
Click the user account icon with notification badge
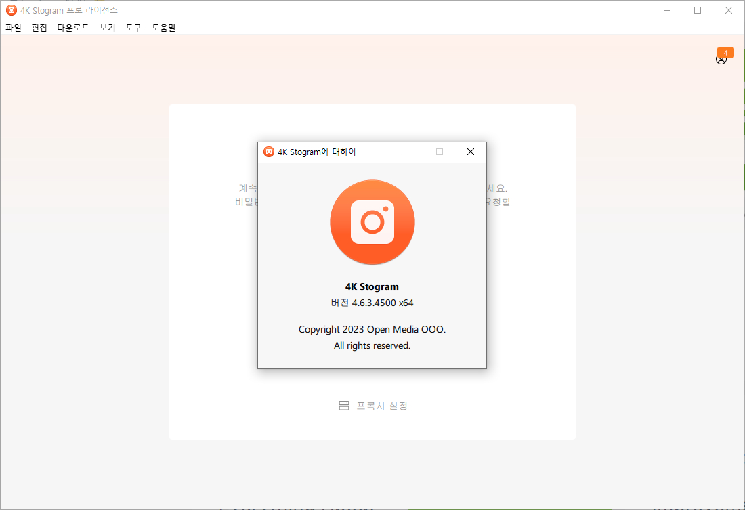pos(721,60)
